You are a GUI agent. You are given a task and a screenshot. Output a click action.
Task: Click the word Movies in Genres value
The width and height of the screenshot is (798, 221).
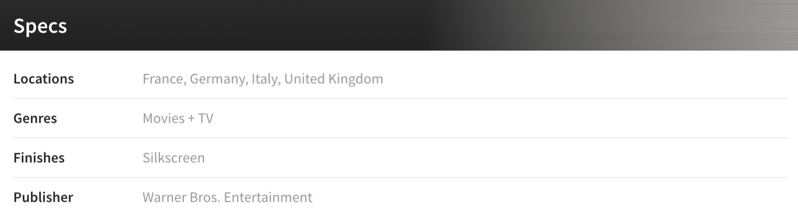coord(164,118)
